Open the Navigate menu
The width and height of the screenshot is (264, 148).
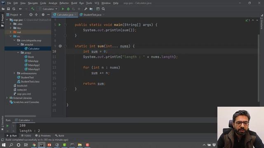point(33,3)
